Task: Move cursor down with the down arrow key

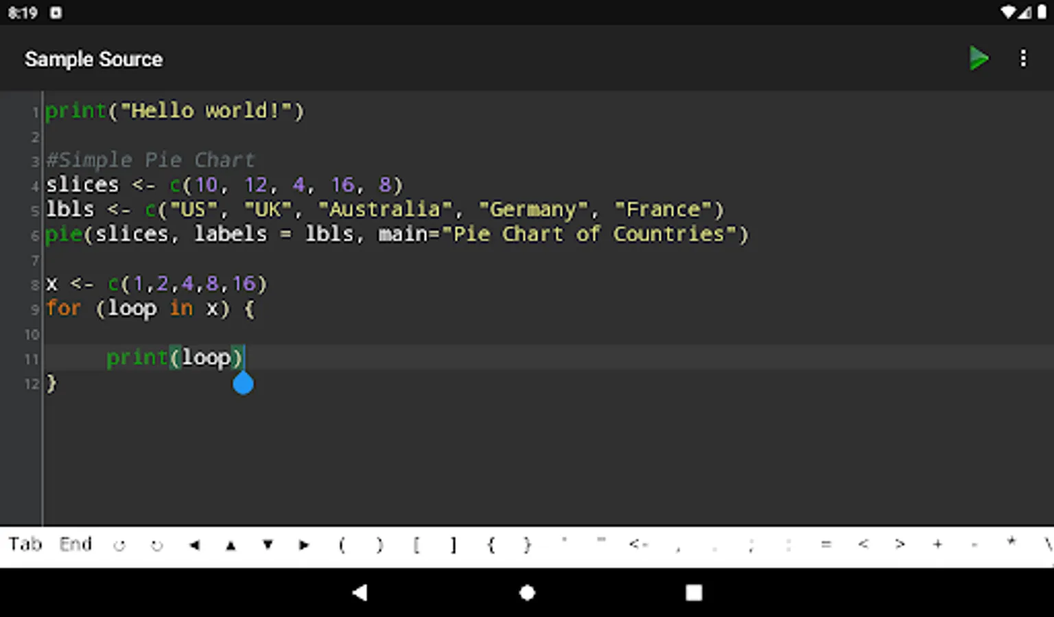Action: [268, 546]
